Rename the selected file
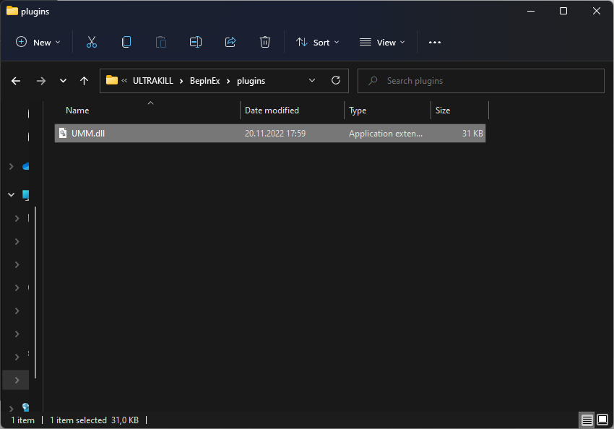Image resolution: width=614 pixels, height=429 pixels. (196, 43)
